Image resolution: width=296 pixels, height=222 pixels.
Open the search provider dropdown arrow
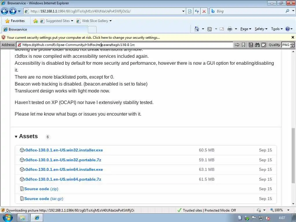(293, 11)
